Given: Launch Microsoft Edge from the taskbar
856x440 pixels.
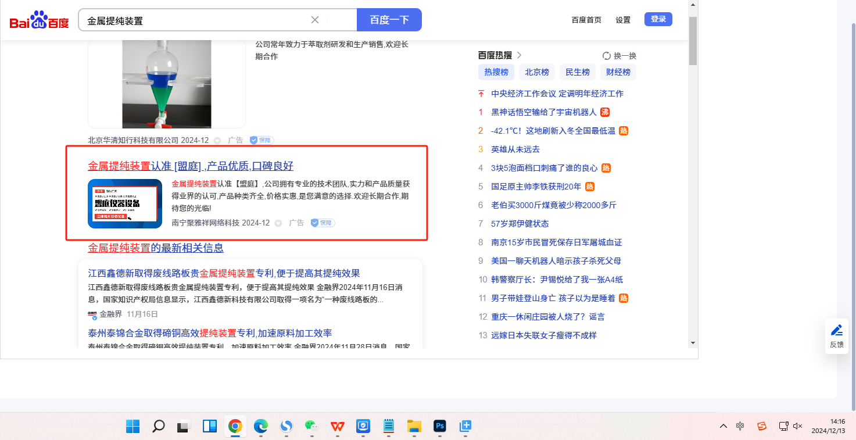Looking at the screenshot, I should 261,426.
